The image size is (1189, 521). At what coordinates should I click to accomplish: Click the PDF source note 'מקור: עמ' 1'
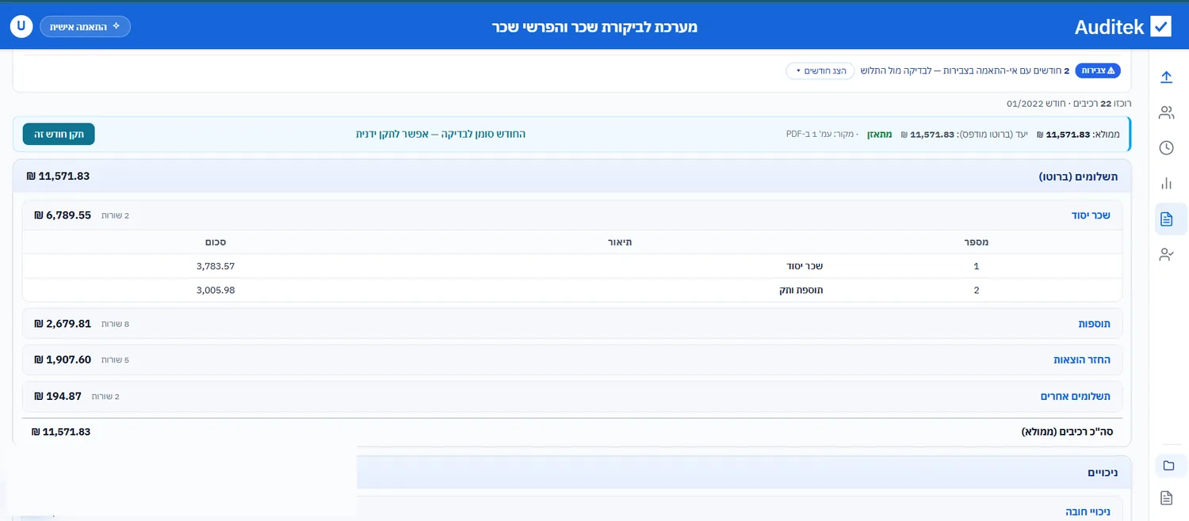pos(822,135)
